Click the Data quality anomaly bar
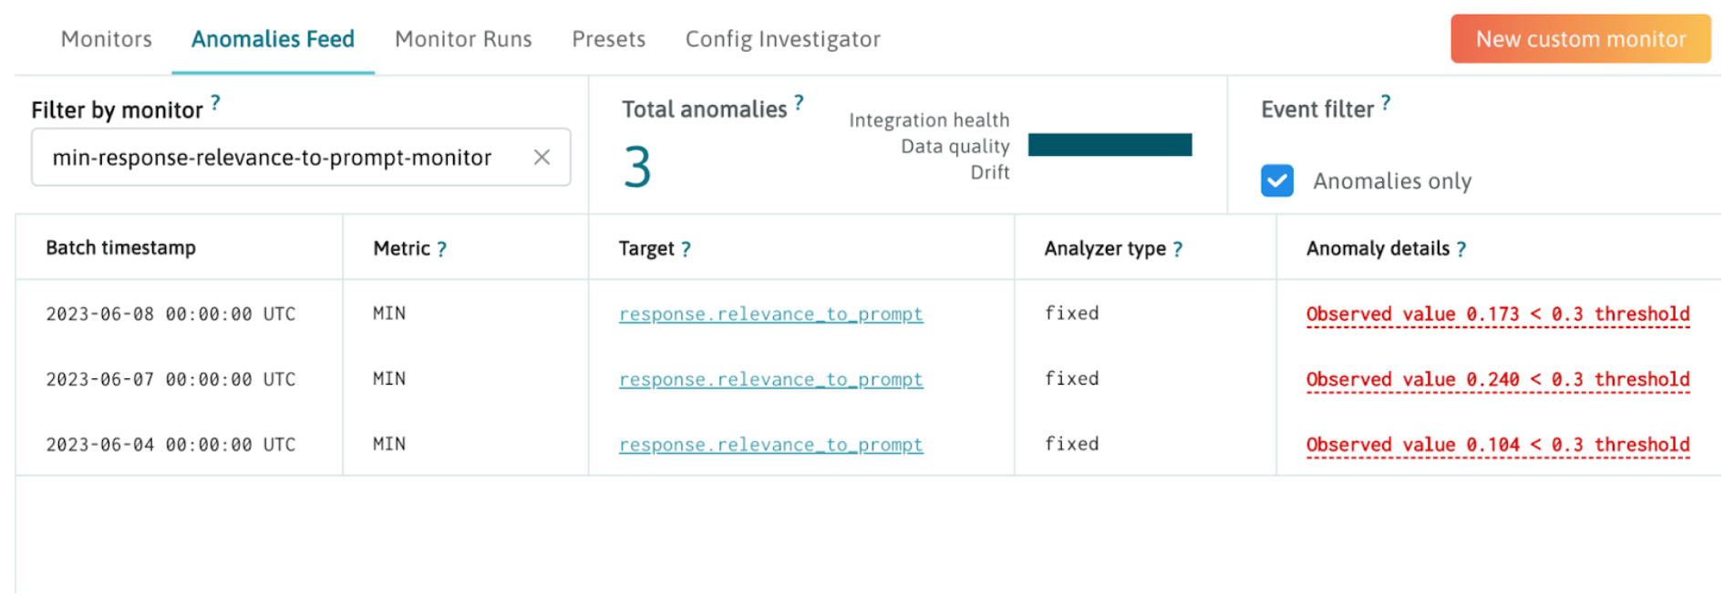This screenshot has width=1724, height=608. coord(1110,144)
